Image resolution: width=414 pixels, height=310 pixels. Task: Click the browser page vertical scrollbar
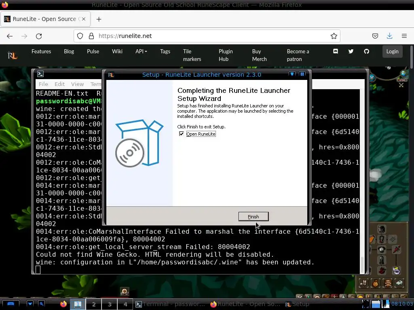(411, 57)
